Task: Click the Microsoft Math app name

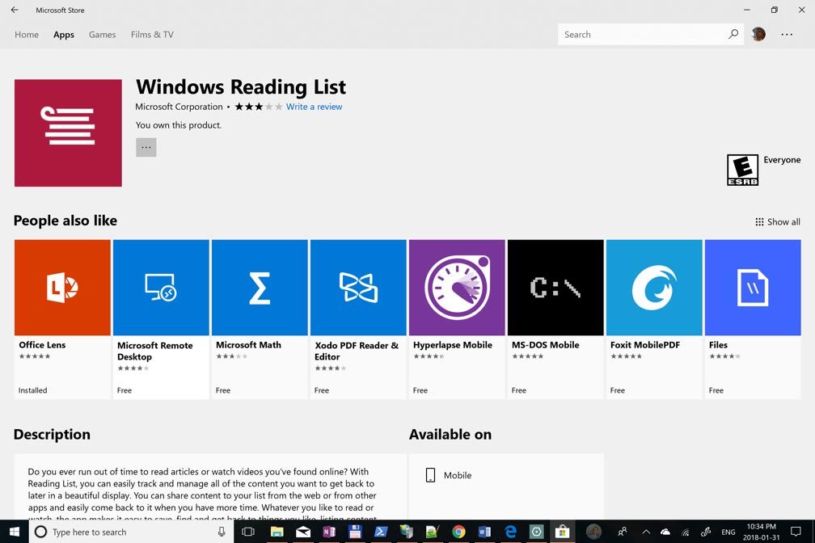Action: coord(248,345)
